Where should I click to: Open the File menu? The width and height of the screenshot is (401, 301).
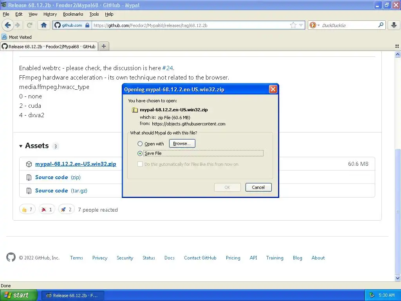tap(6, 14)
